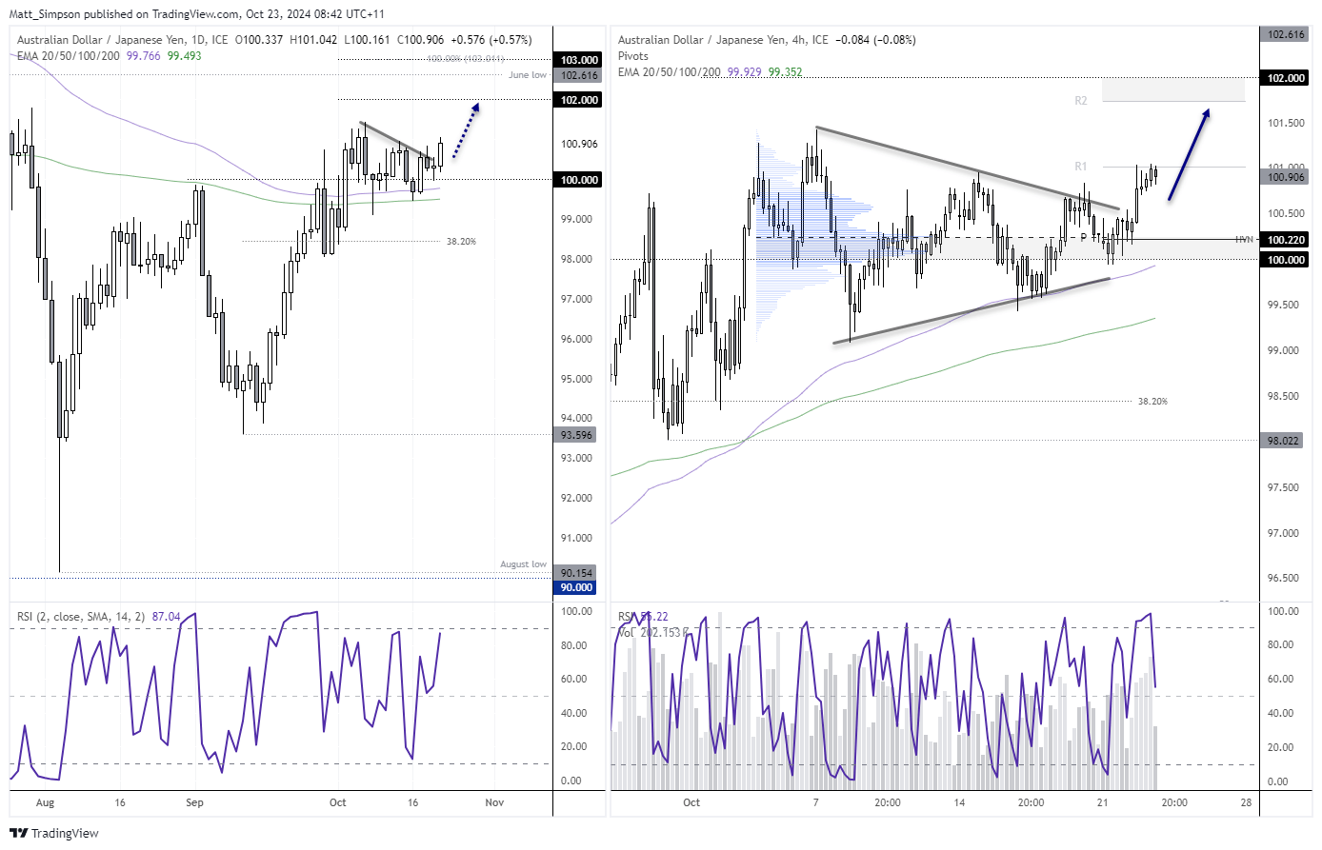The width and height of the screenshot is (1322, 850).
Task: Click the '14' date label on the 4h time axis
Action: pos(959,802)
